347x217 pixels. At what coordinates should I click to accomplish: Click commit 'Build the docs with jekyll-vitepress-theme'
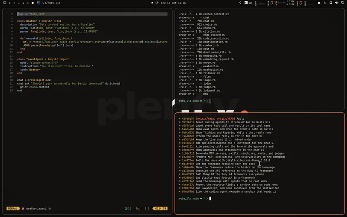pos(233,160)
